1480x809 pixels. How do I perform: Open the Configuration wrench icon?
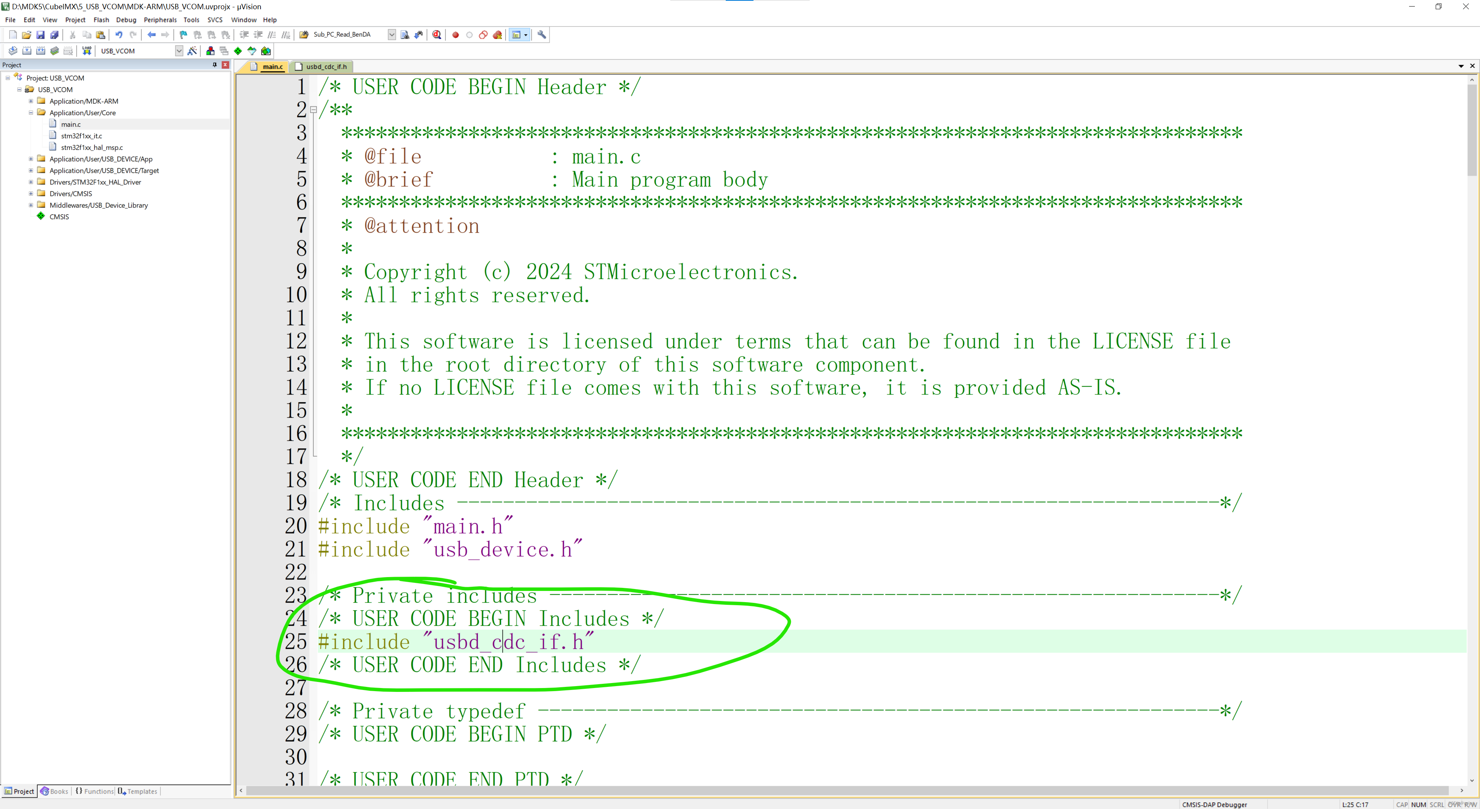click(541, 34)
